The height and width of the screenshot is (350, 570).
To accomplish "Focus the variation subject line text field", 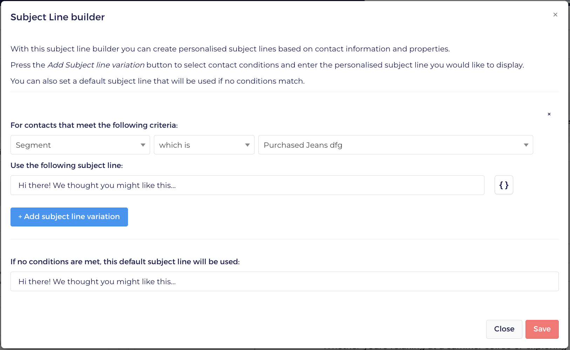I will click(247, 185).
